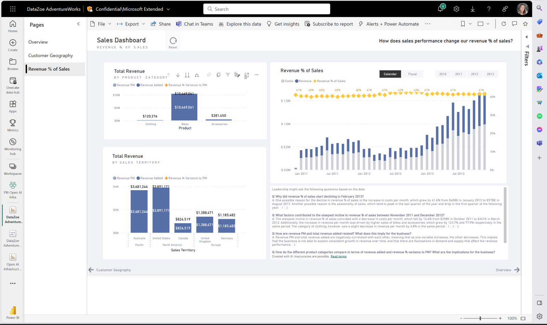
Task: Select Costs in Revenue % of Sales legend
Action: 287,81
